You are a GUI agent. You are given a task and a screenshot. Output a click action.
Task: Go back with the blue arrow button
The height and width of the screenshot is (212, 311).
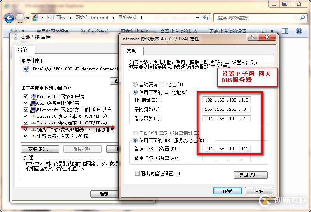pyautogui.click(x=9, y=18)
